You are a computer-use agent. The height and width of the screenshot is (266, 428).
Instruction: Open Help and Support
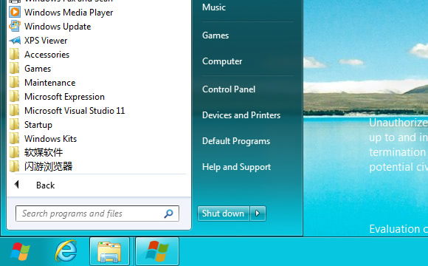pos(236,167)
